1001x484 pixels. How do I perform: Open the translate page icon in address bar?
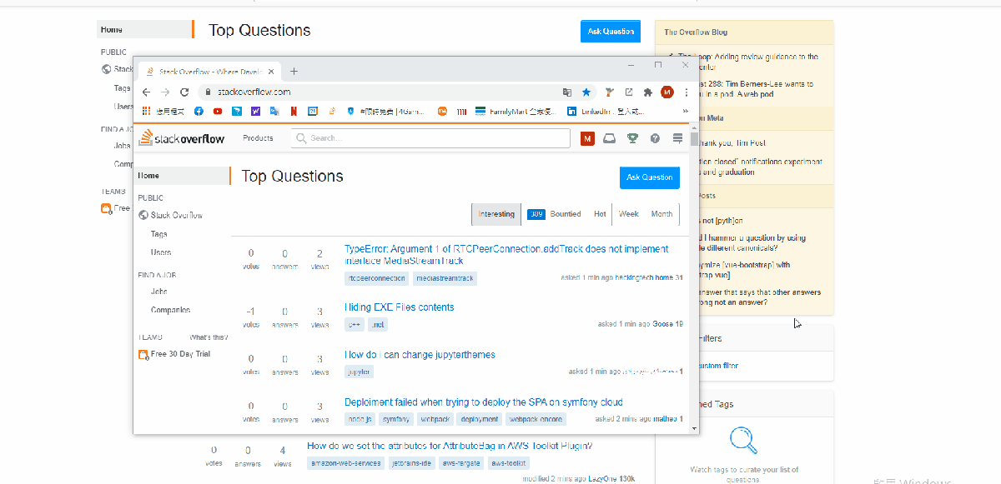point(567,92)
